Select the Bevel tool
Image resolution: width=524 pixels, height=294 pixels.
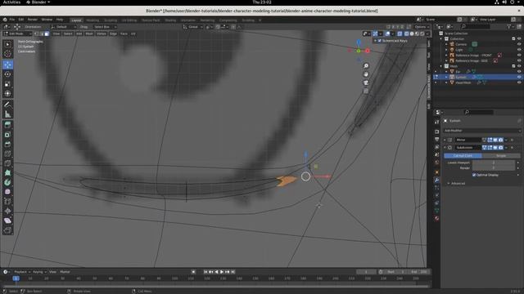7,145
